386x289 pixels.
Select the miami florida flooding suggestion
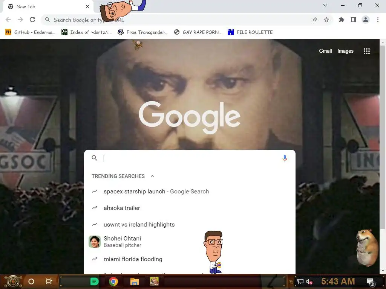point(190,259)
